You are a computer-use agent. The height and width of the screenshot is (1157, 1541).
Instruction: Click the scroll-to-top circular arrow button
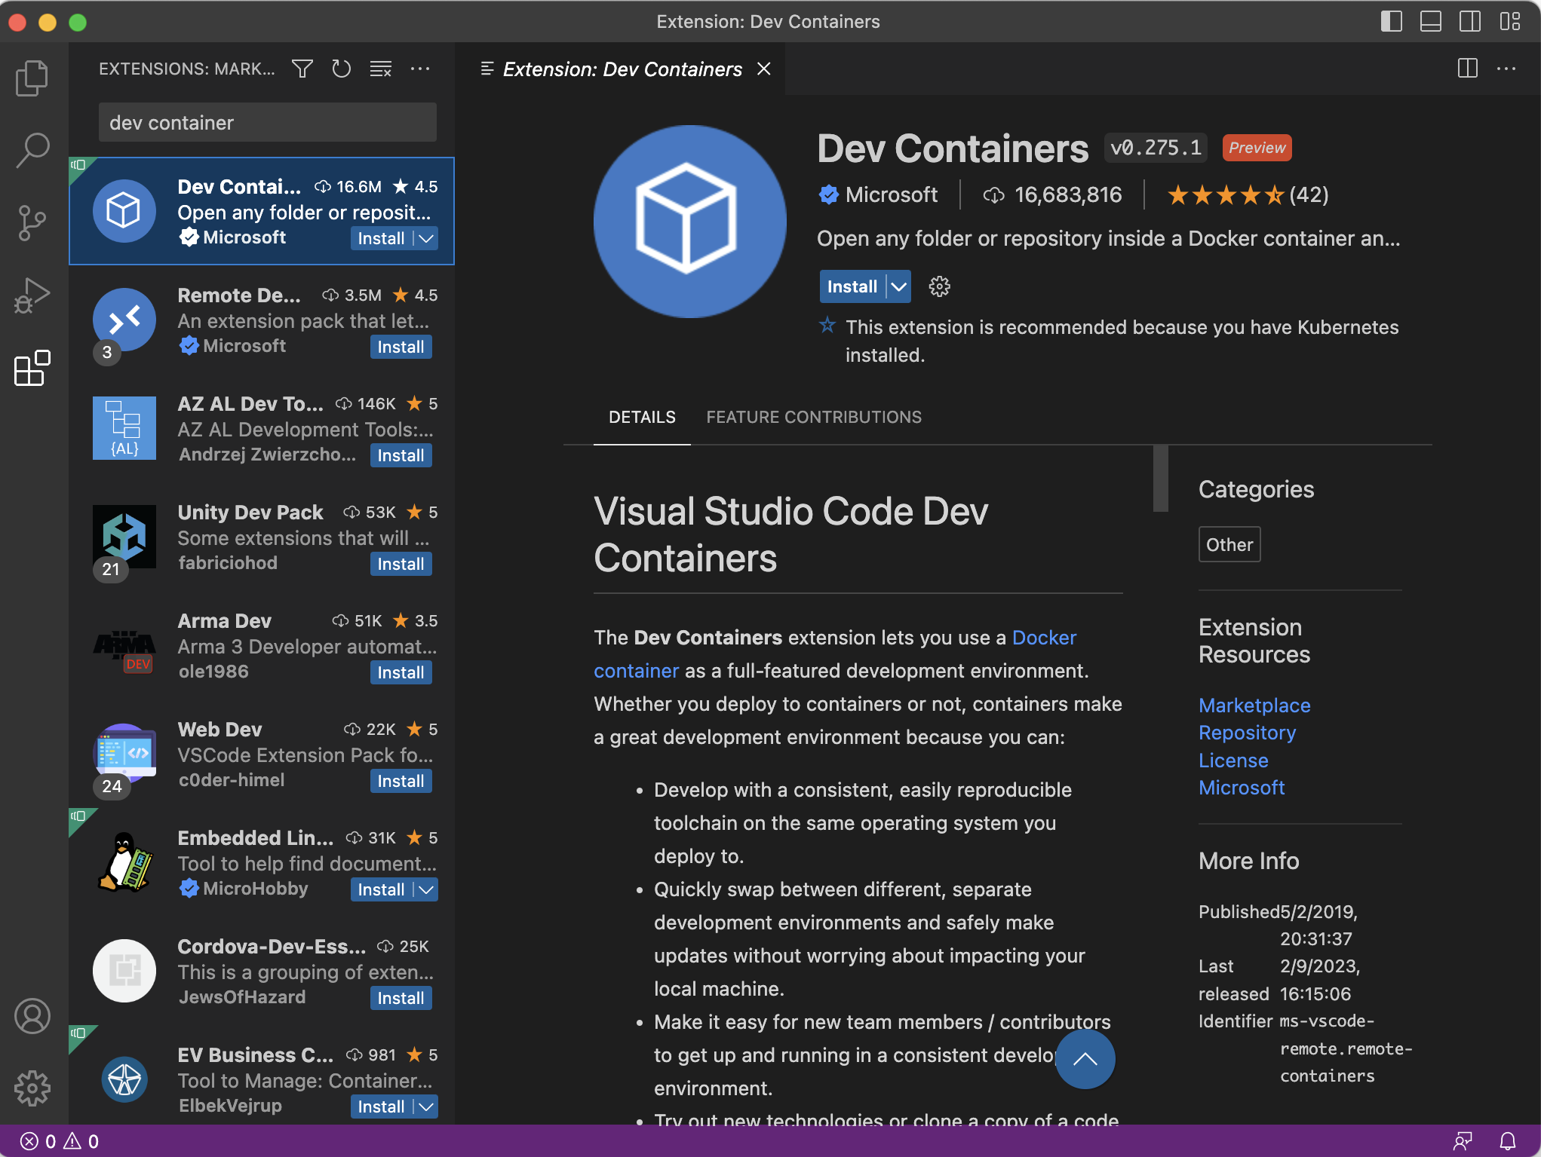(1085, 1058)
